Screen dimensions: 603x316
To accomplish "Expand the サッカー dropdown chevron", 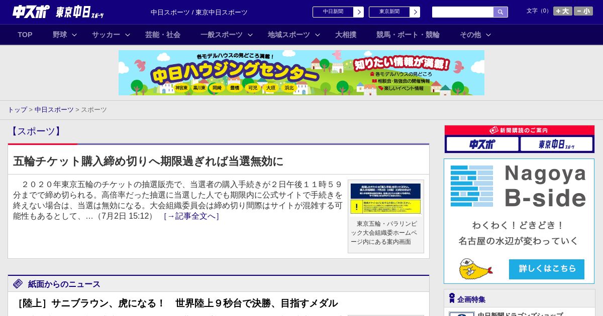I will pos(128,35).
